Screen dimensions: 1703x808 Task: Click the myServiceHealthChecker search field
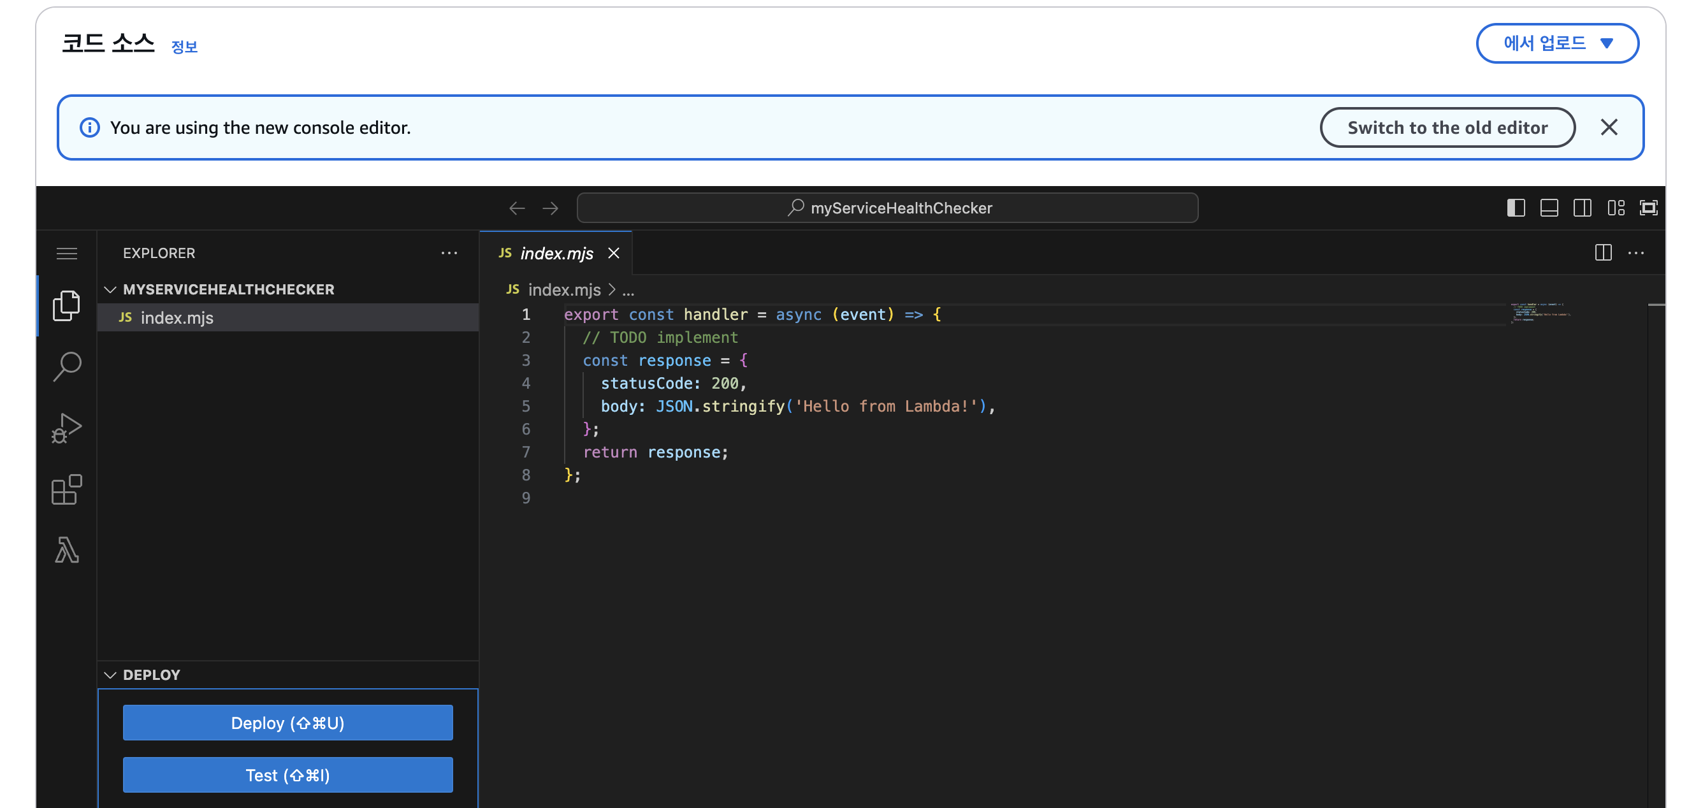pos(887,208)
